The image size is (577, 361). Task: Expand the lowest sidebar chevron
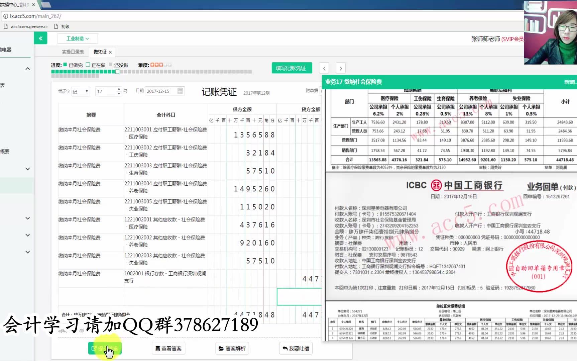click(28, 252)
